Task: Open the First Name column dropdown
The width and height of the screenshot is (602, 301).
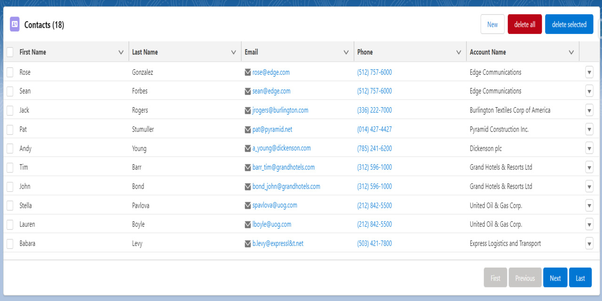Action: tap(121, 52)
